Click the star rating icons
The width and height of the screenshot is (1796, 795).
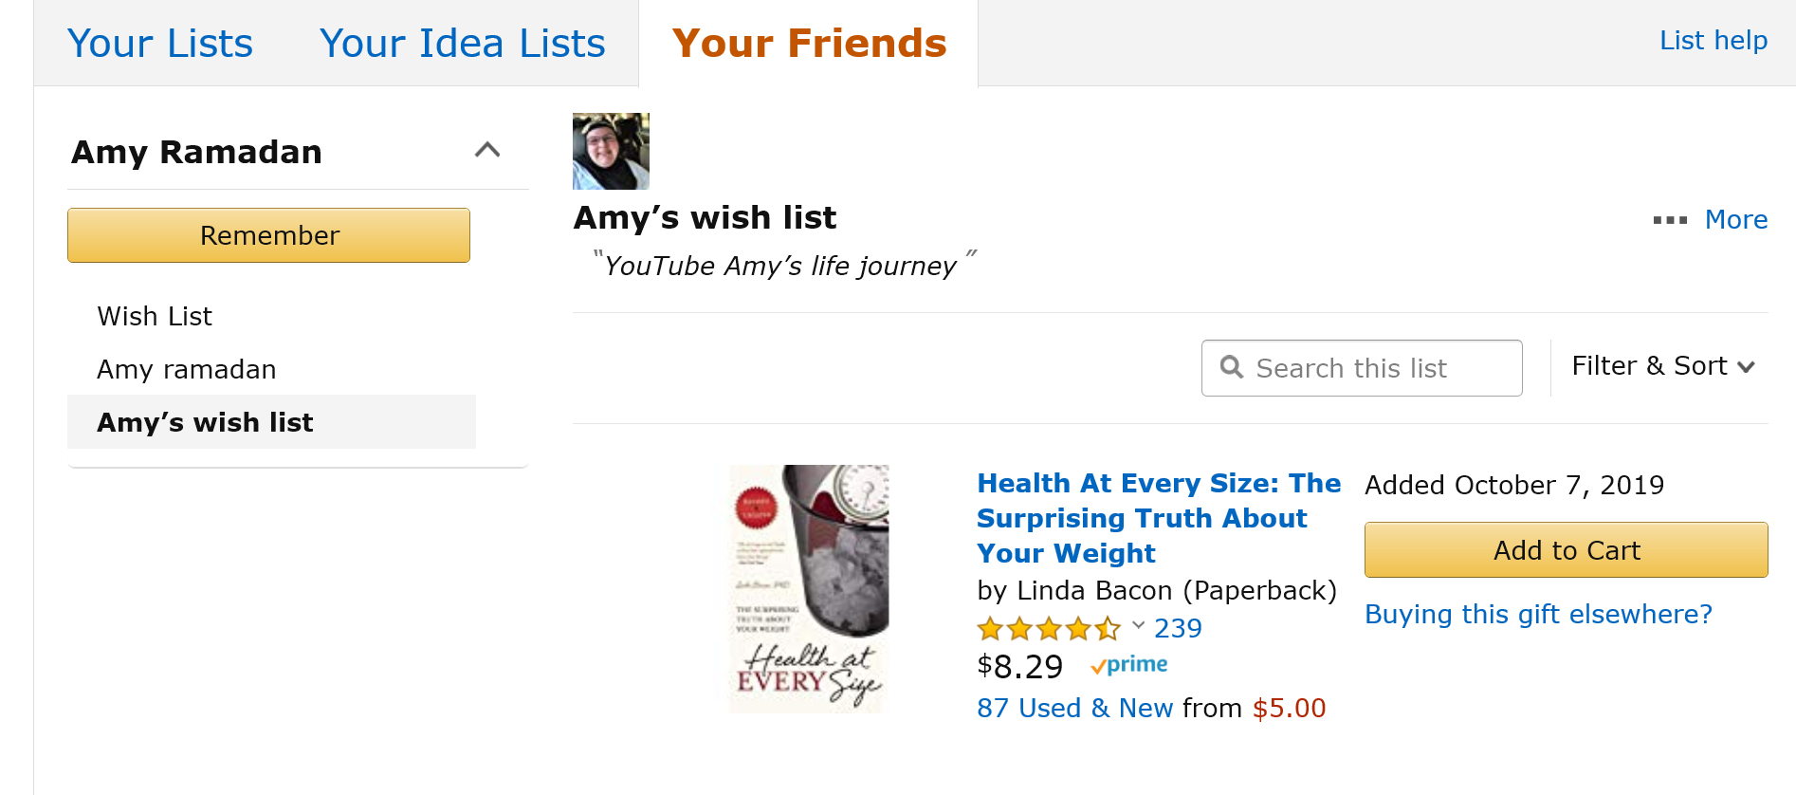[1049, 628]
